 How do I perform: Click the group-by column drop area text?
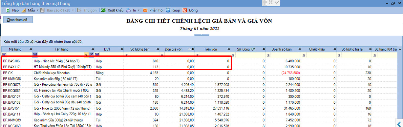pos(43,42)
